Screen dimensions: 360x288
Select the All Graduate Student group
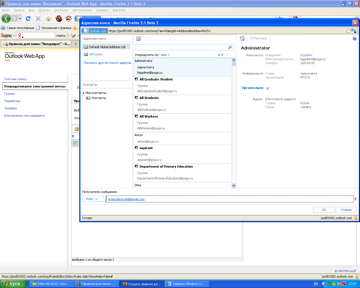(182, 85)
